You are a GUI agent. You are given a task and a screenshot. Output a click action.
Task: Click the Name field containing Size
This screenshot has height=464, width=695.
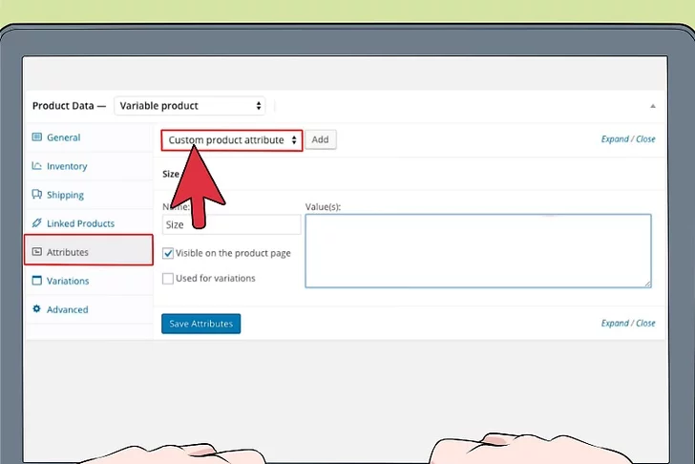point(231,225)
